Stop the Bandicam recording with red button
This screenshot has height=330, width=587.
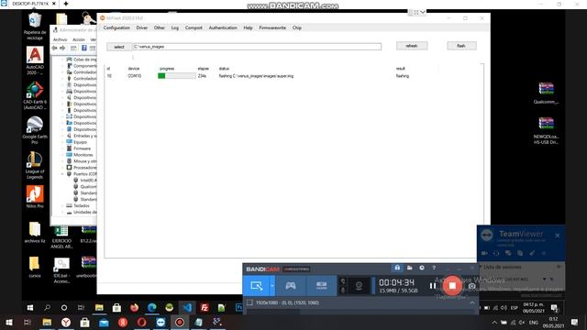tap(452, 286)
